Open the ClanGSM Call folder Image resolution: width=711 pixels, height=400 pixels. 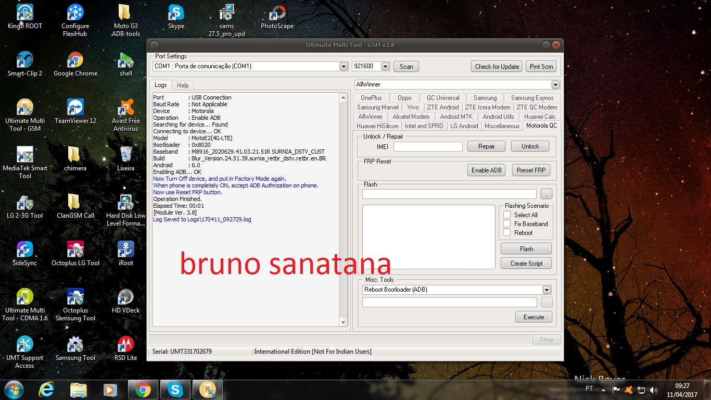75,206
